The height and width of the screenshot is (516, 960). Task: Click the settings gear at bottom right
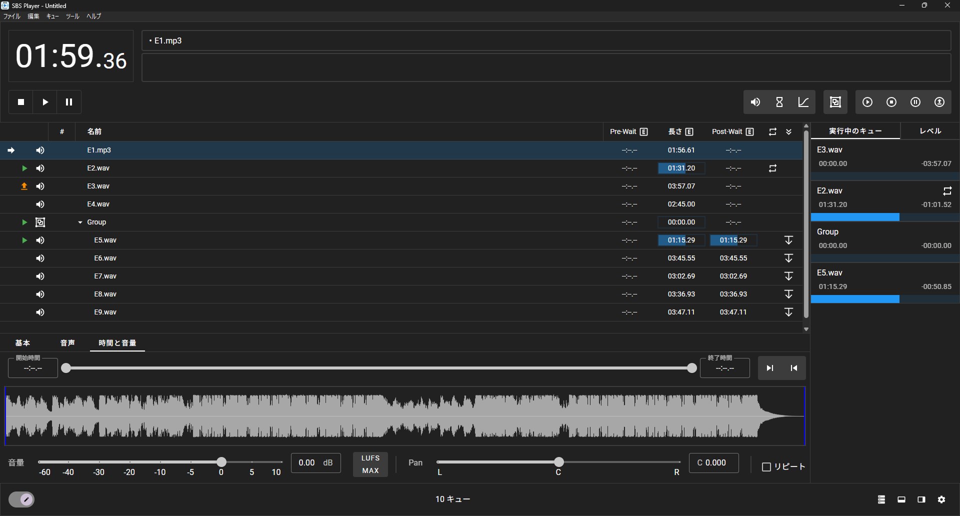click(941, 499)
